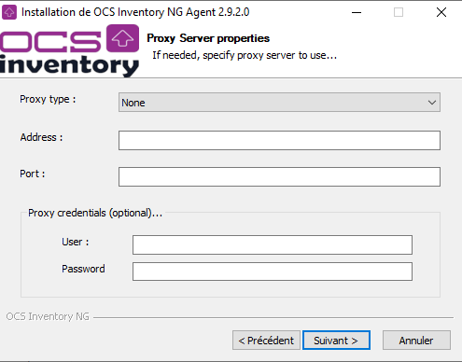Close the installer window
This screenshot has width=462, height=362.
441,12
